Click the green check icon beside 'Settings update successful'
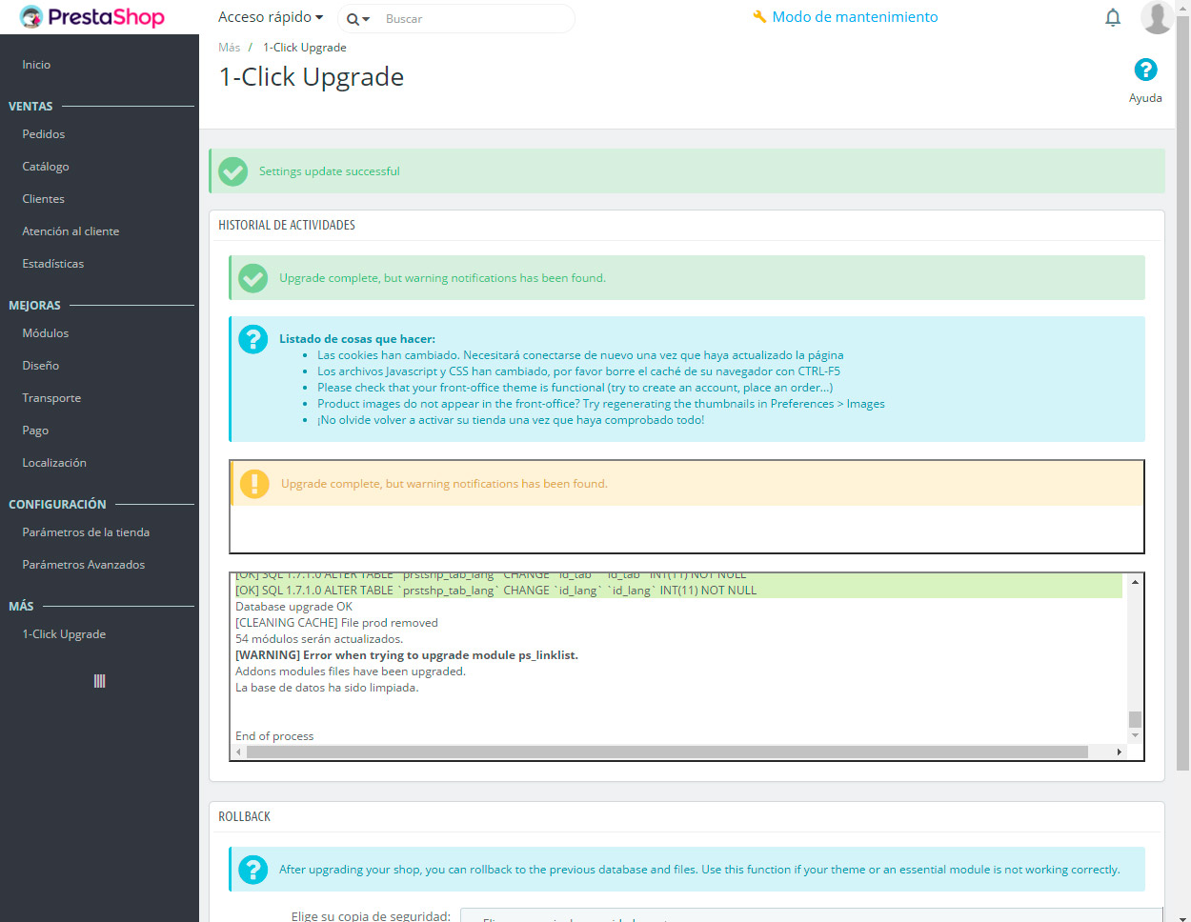Image resolution: width=1191 pixels, height=922 pixels. tap(233, 171)
